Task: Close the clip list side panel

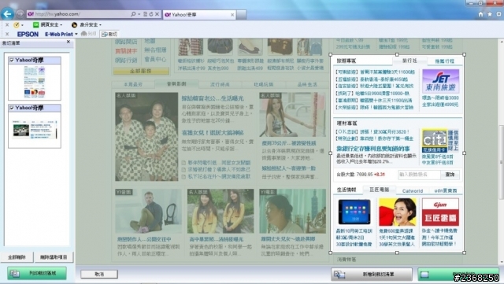Action: tap(69, 42)
